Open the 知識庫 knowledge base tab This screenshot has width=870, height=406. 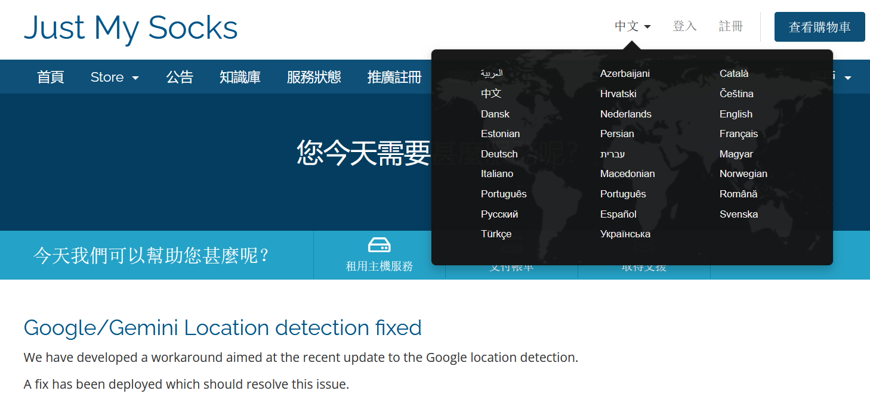pos(240,78)
